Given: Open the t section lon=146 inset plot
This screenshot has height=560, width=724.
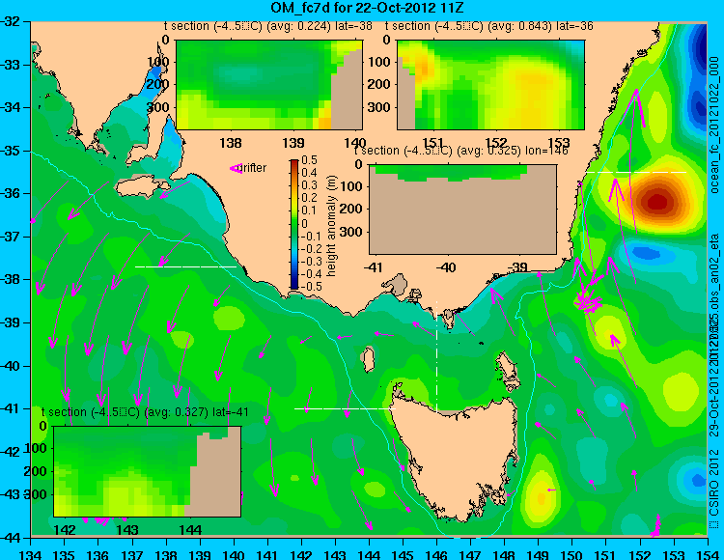Looking at the screenshot, I should (462, 210).
